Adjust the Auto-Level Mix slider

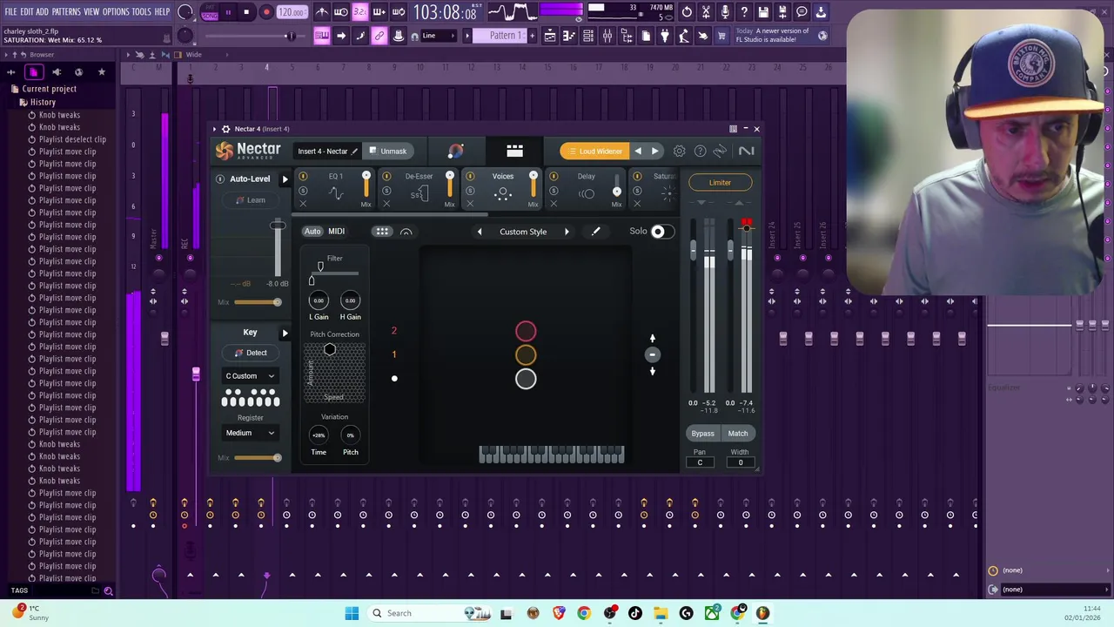pos(258,302)
